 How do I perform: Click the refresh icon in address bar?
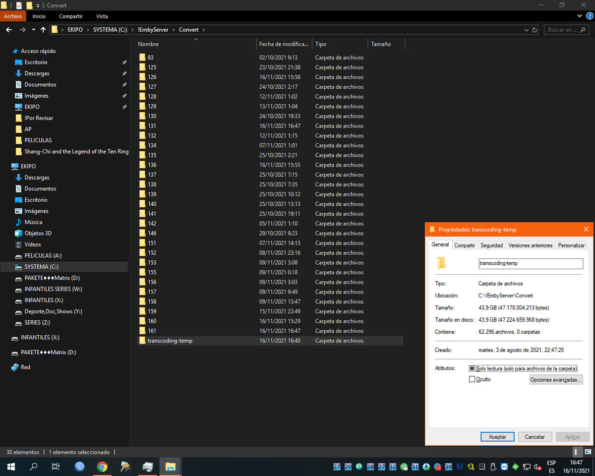535,30
